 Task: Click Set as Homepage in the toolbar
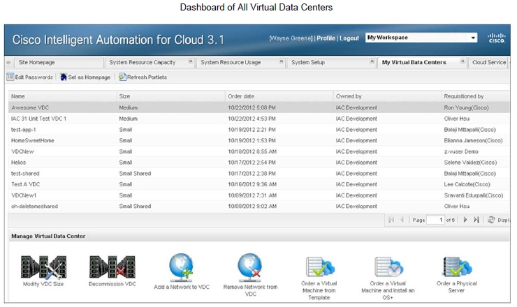click(x=85, y=77)
